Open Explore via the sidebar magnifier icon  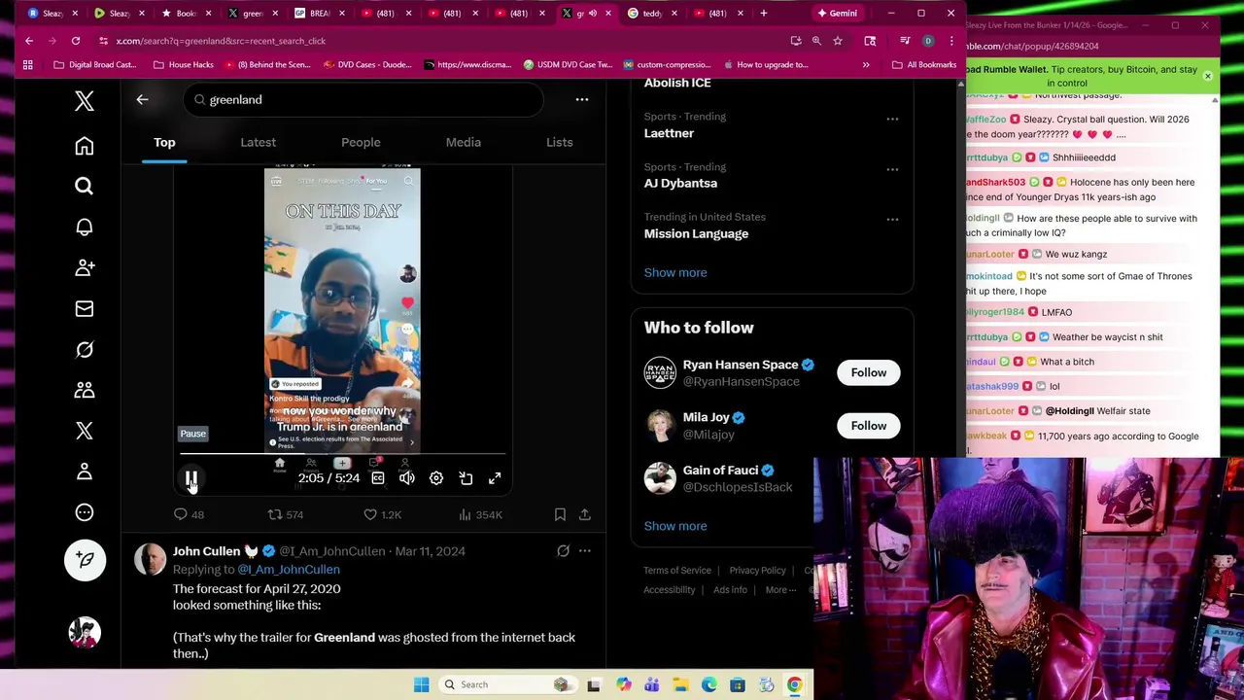pos(85,186)
